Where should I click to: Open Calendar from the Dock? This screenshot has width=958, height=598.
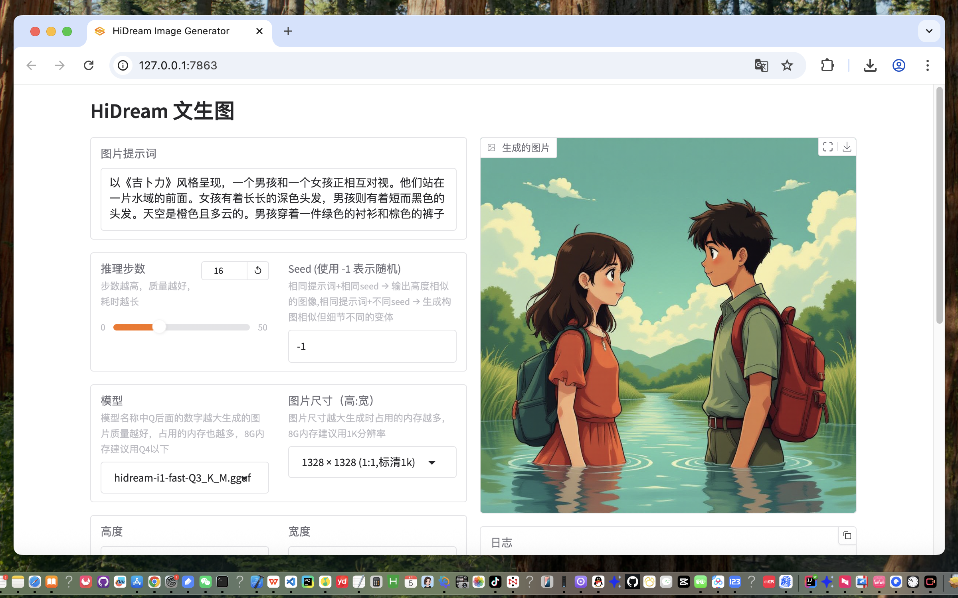pos(410,582)
